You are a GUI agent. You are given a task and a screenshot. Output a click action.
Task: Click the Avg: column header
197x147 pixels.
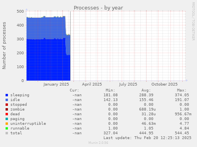146,90
